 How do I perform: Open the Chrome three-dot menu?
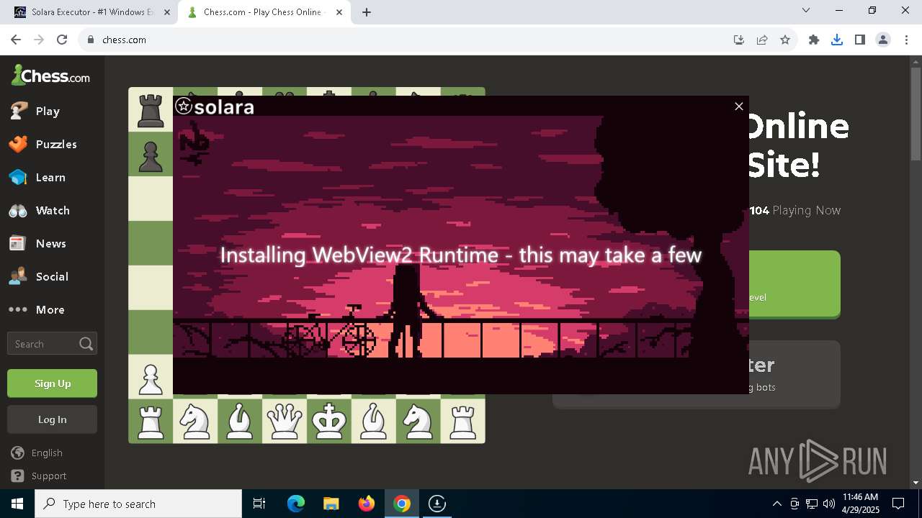coord(906,40)
